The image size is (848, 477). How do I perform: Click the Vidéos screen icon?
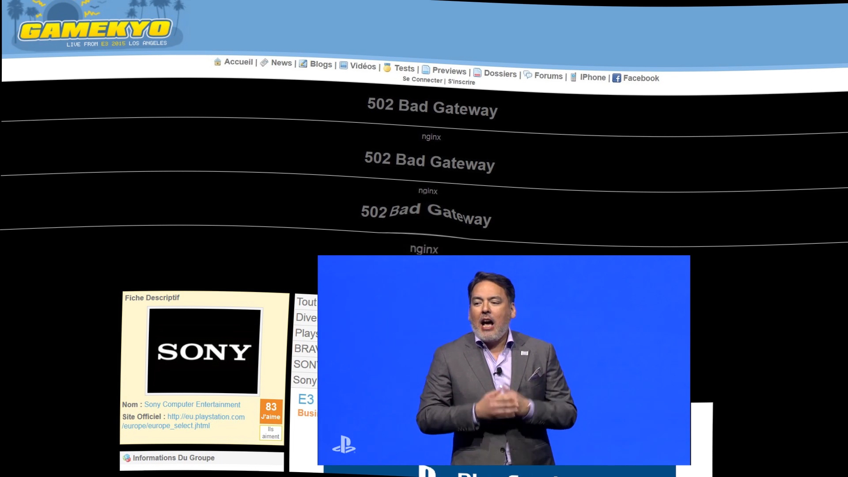(343, 65)
